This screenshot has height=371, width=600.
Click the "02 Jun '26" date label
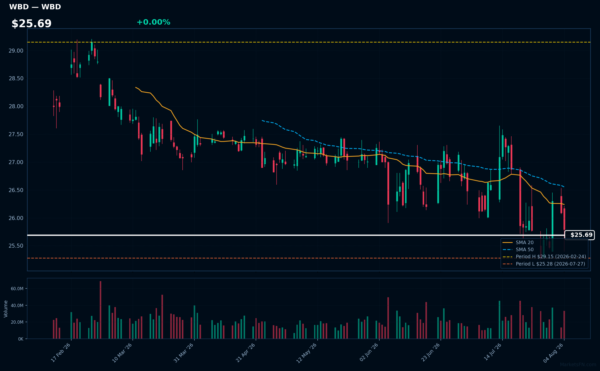[369, 353]
